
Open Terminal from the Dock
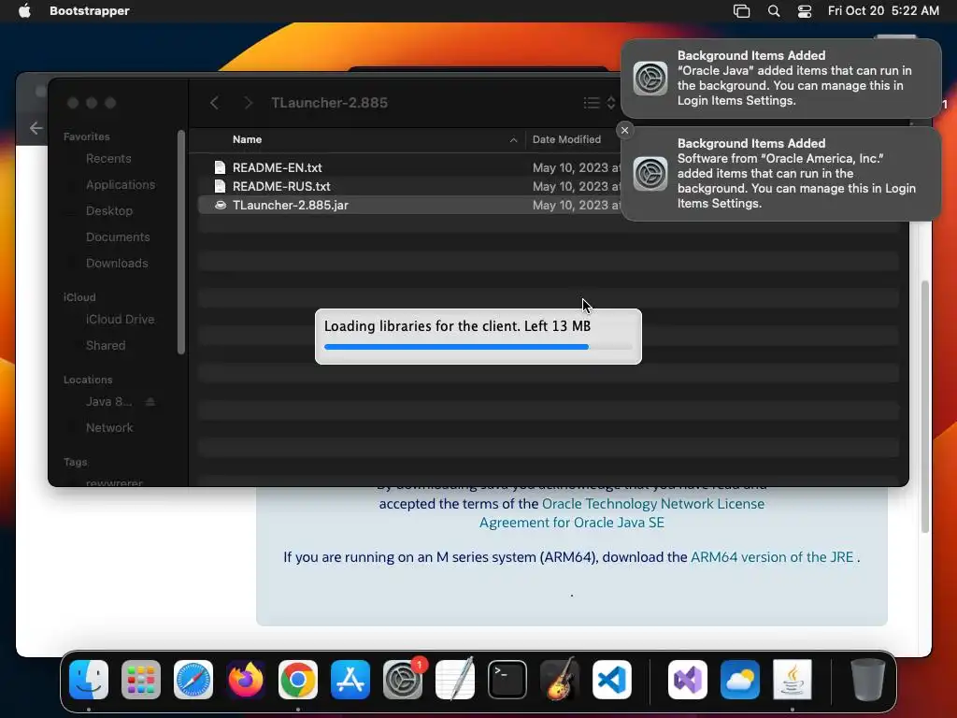[x=507, y=680]
